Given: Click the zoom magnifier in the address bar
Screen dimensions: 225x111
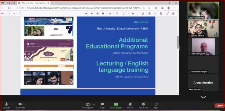Looking at the screenshot, I should tap(144, 8).
